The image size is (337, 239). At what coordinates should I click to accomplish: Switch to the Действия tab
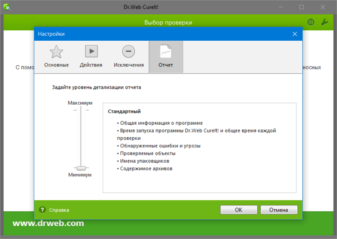[x=91, y=57]
